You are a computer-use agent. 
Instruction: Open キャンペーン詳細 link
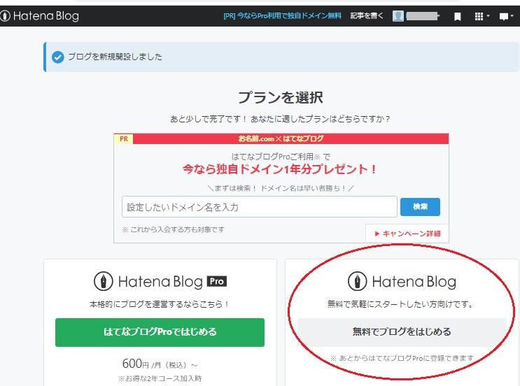[x=407, y=234]
